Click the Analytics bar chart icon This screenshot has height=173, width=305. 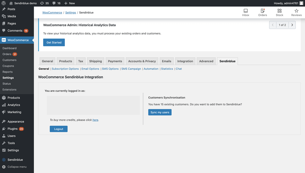(x=4, y=105)
